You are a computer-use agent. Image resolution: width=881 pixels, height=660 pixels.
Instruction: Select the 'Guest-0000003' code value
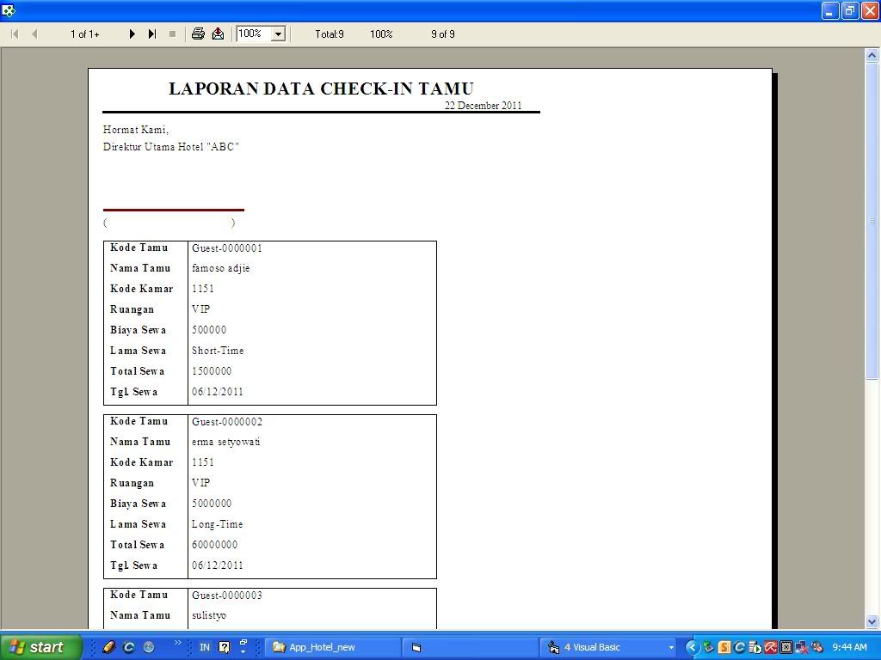point(227,595)
